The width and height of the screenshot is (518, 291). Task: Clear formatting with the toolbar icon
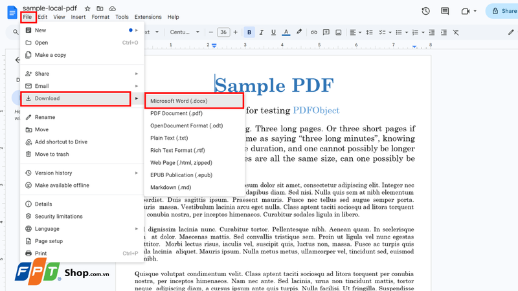[456, 32]
